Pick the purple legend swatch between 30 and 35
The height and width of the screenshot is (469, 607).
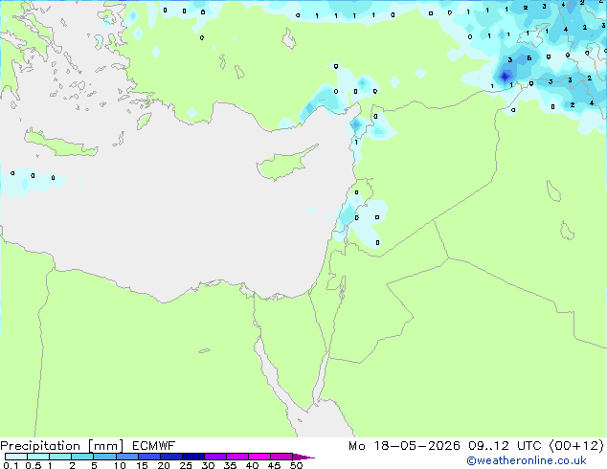click(215, 457)
